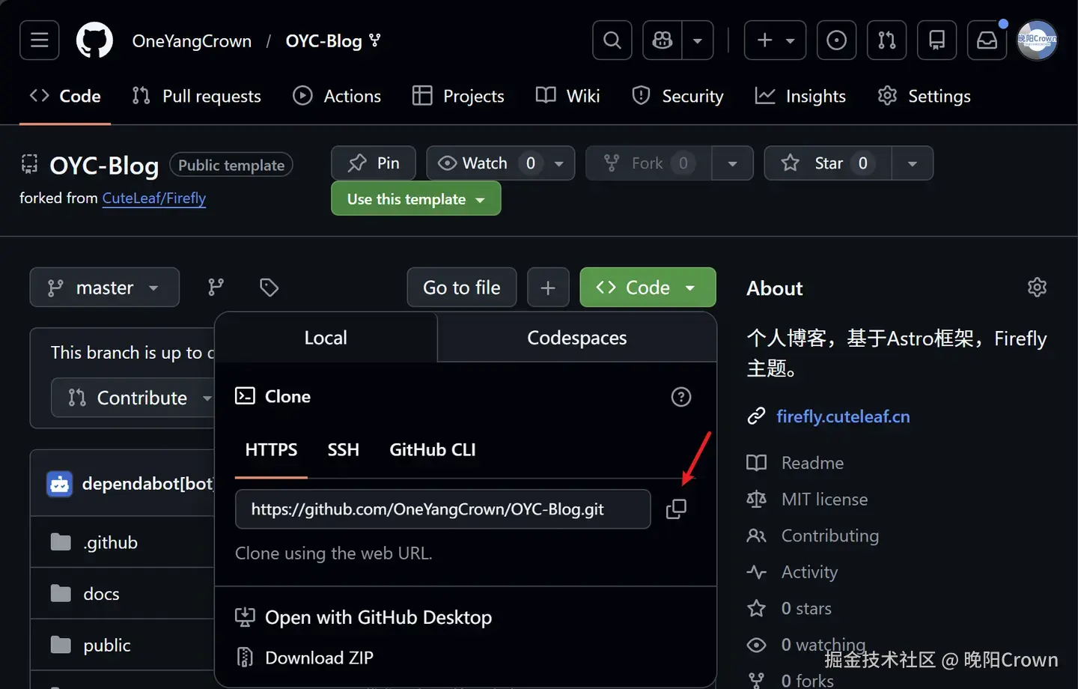Open the docs folder
Viewport: 1078px width, 689px height.
pyautogui.click(x=102, y=594)
